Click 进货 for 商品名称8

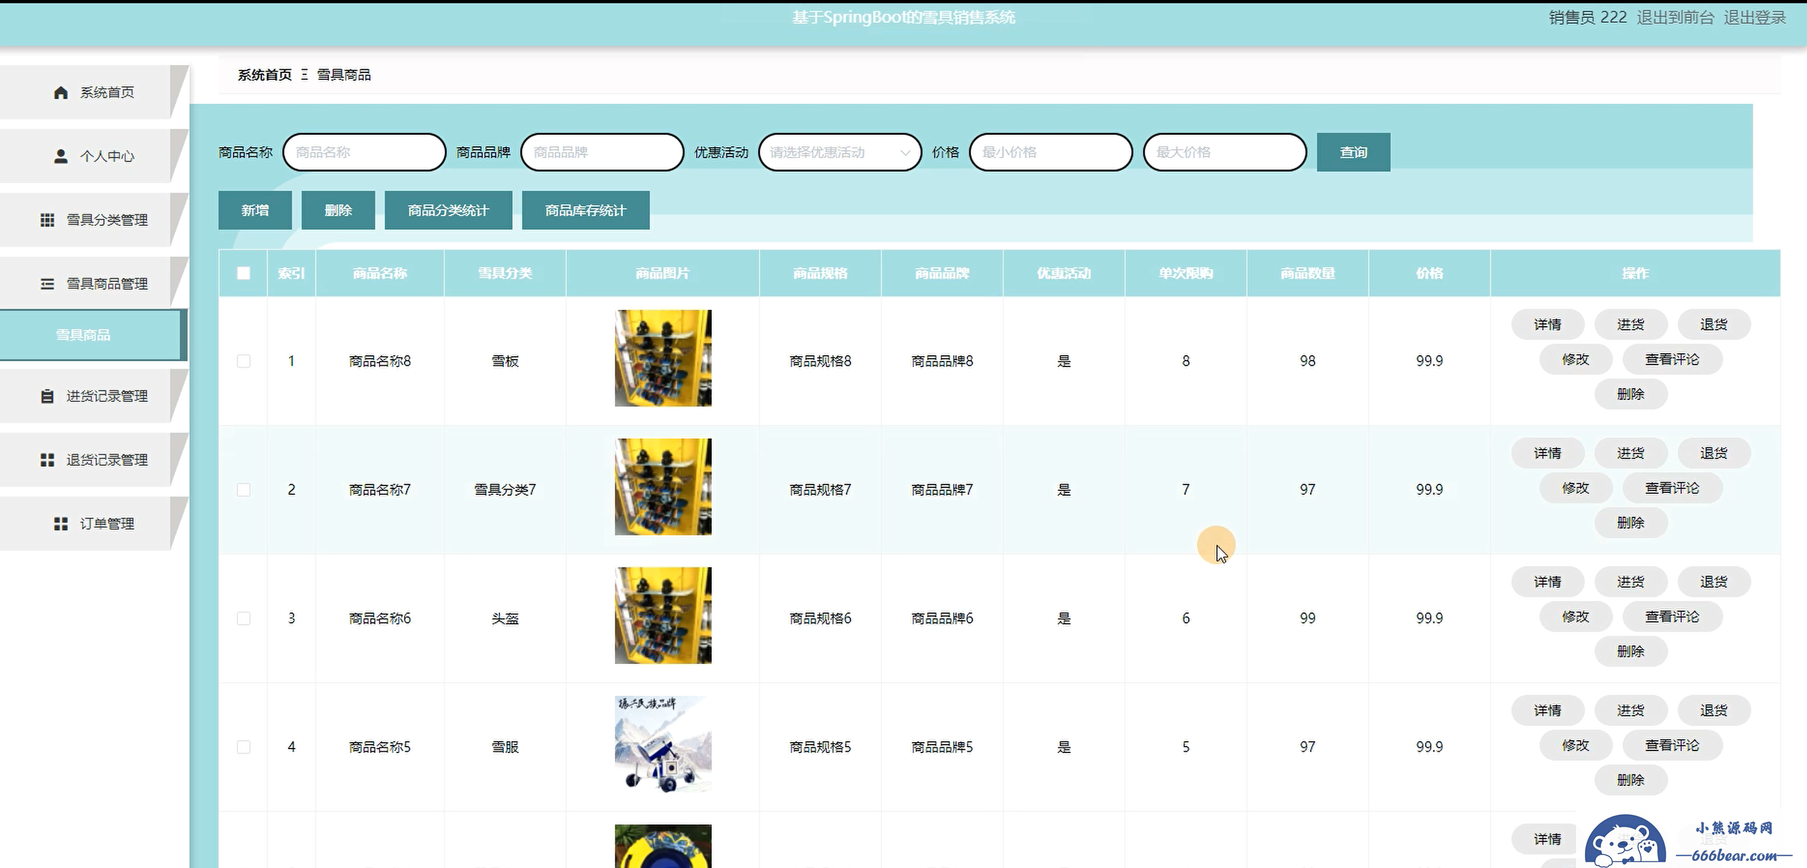(1630, 325)
